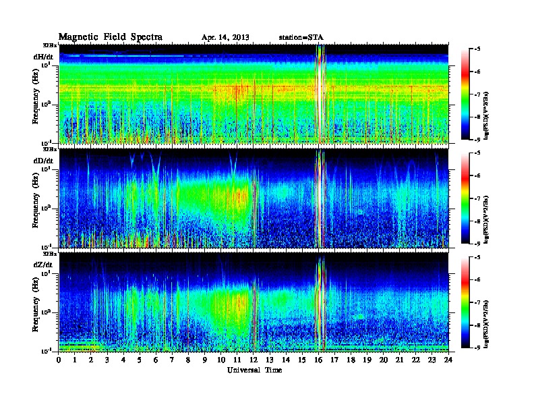The image size is (534, 413).
Task: Click hour 22 on the Universal Time axis
Action: (x=416, y=360)
